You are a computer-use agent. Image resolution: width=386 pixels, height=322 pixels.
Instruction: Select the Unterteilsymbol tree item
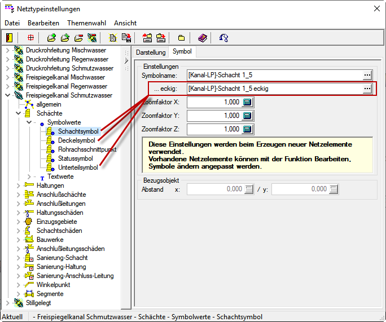78,167
